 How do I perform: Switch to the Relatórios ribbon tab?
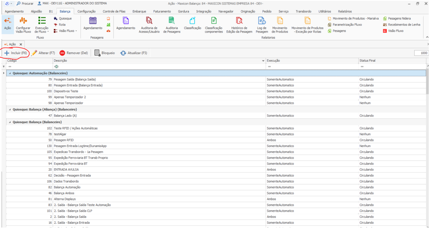tap(345, 12)
